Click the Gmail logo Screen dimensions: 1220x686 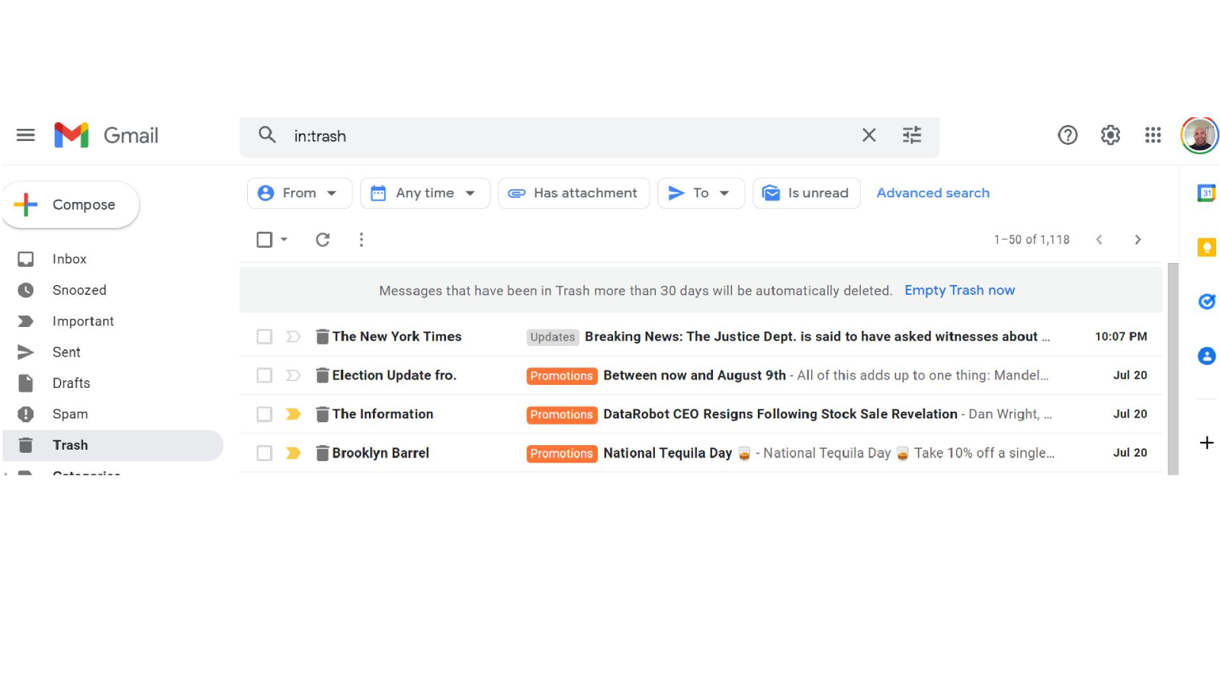106,136
